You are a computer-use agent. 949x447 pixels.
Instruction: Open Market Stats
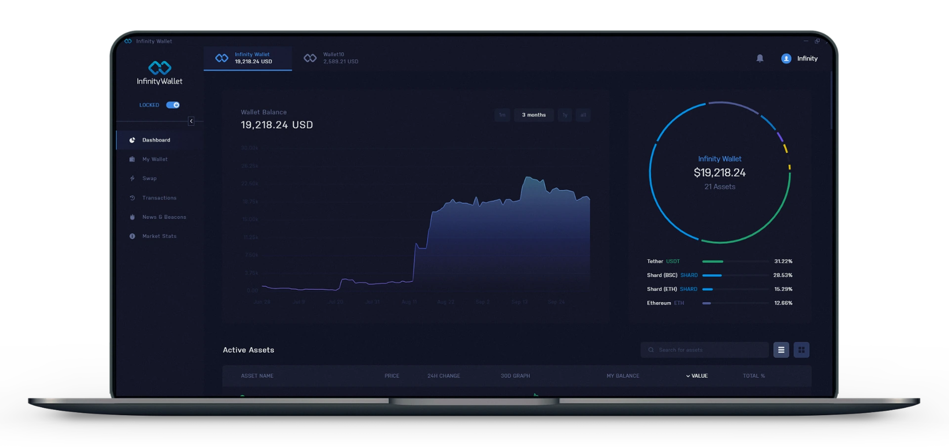(160, 236)
